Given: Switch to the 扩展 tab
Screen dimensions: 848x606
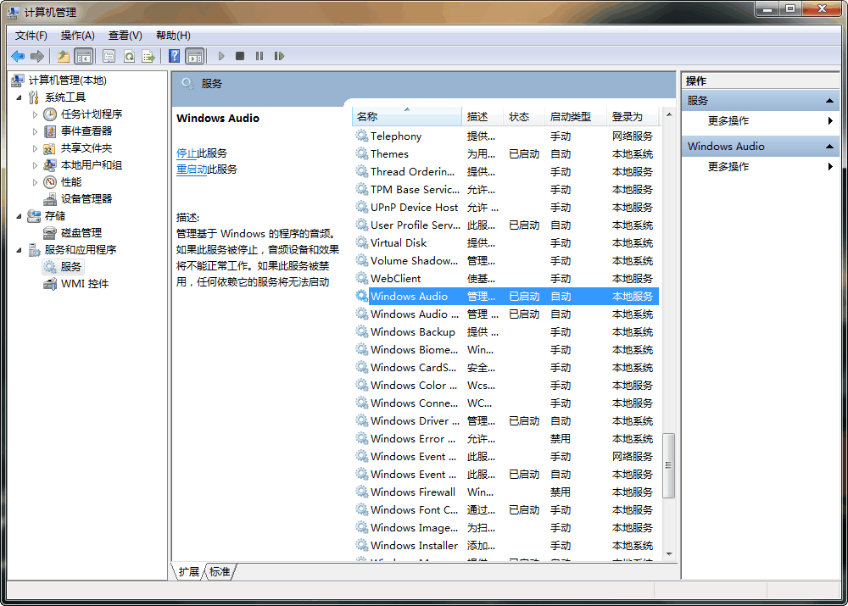Looking at the screenshot, I should pos(189,572).
